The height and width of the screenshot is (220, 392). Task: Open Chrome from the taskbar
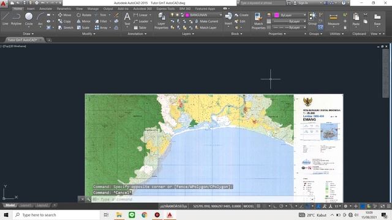(145, 215)
